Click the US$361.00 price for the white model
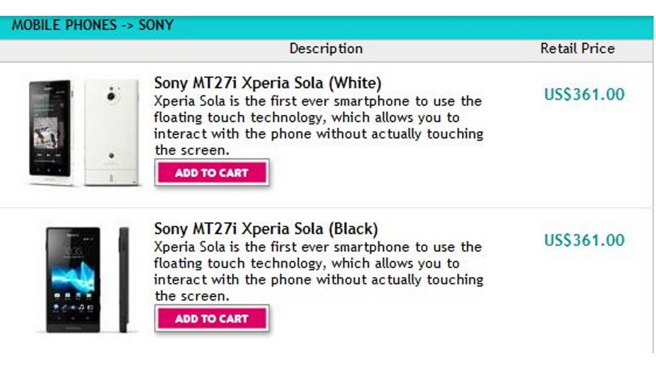The width and height of the screenshot is (656, 369). click(x=584, y=94)
